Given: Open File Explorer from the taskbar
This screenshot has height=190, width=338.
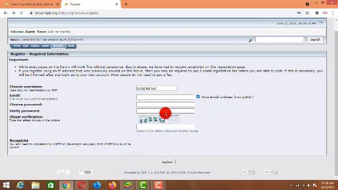Looking at the screenshot, I should 35,185.
